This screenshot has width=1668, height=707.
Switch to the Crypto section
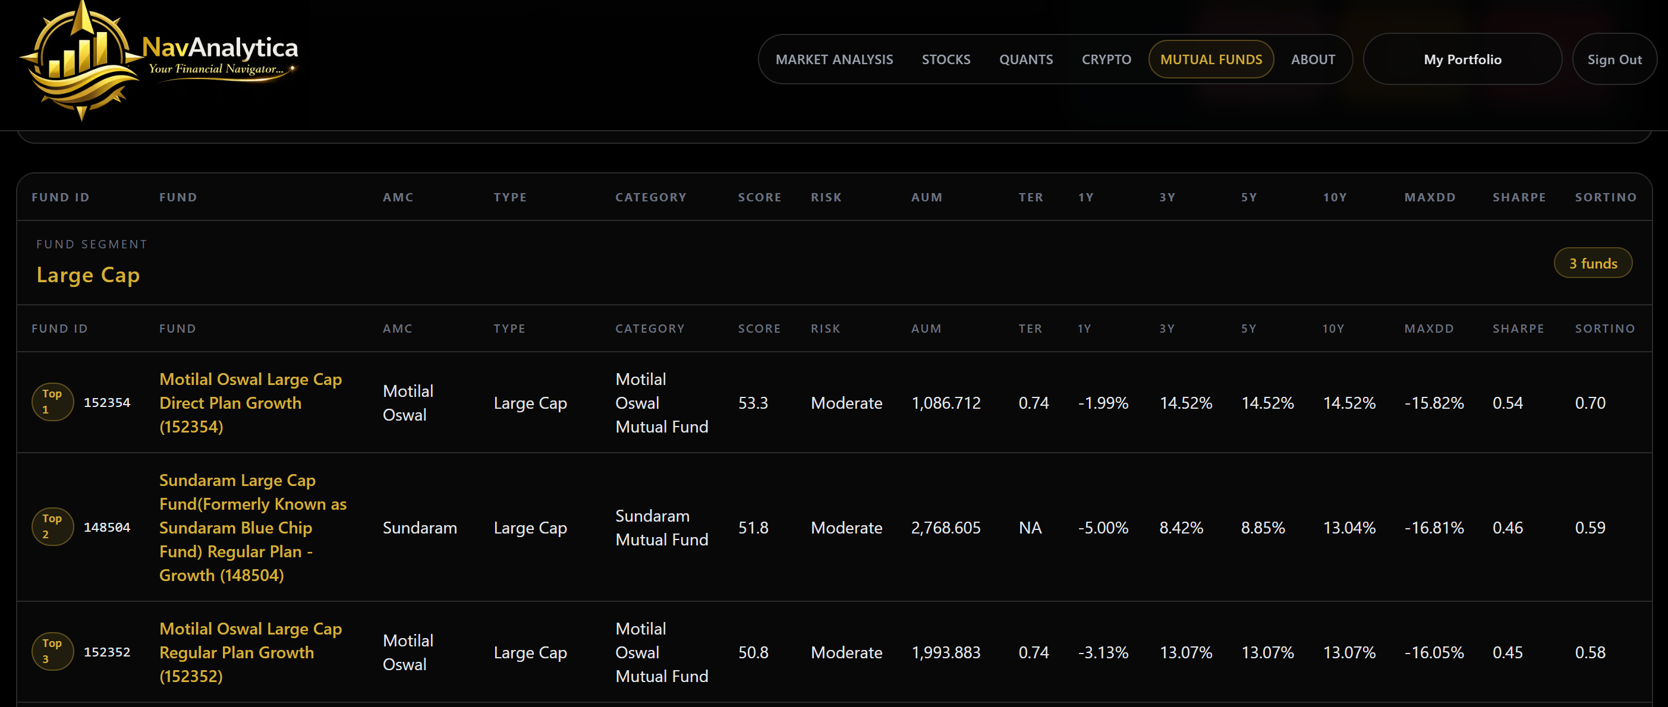click(x=1106, y=59)
